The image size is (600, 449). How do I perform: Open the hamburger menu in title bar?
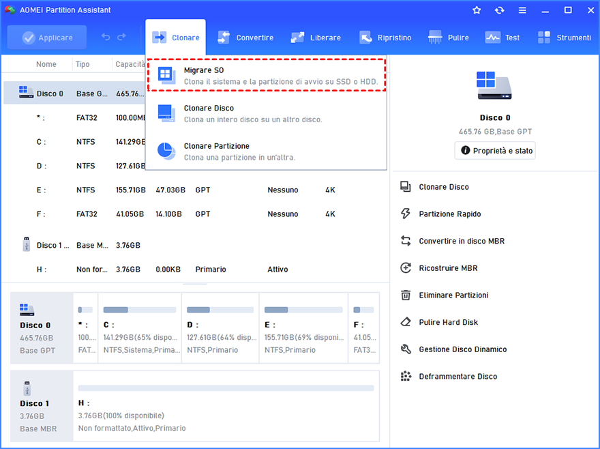pos(522,10)
